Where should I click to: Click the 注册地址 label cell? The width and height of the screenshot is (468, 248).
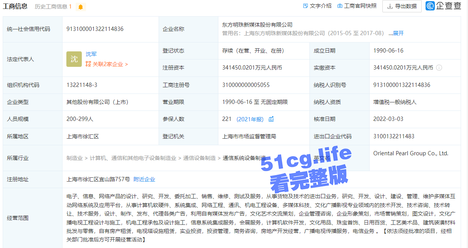[33, 179]
